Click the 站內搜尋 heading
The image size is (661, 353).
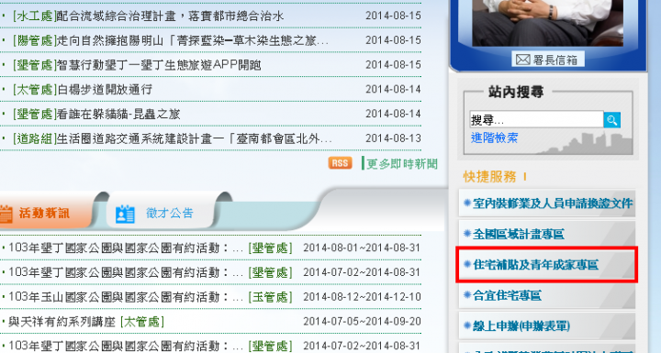[516, 92]
